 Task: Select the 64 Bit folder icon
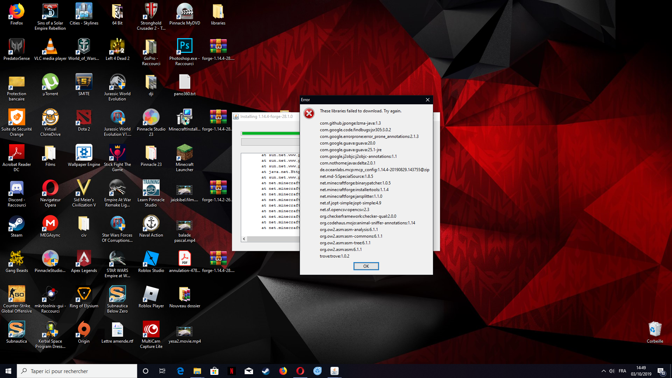(117, 15)
